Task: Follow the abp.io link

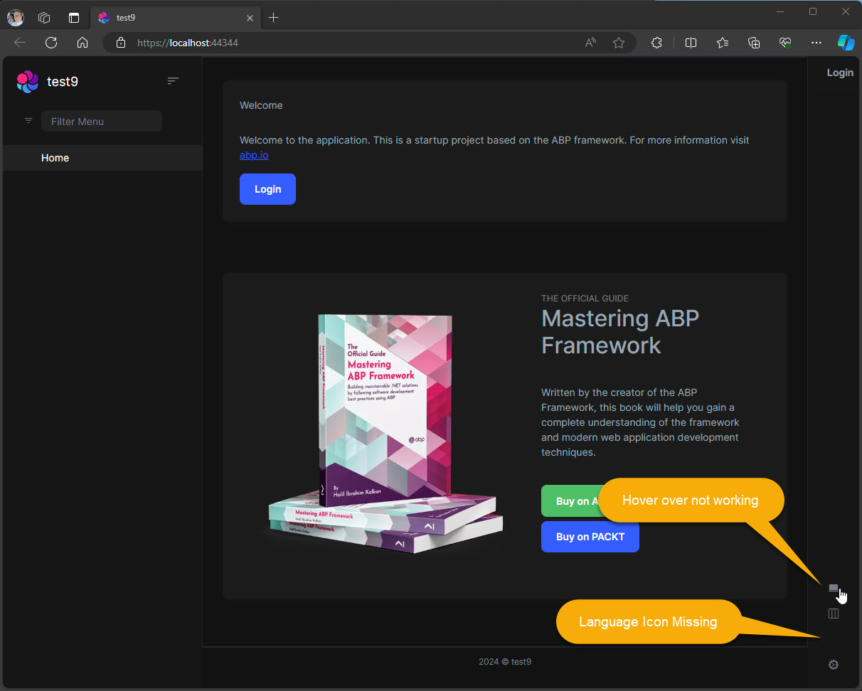Action: (254, 155)
